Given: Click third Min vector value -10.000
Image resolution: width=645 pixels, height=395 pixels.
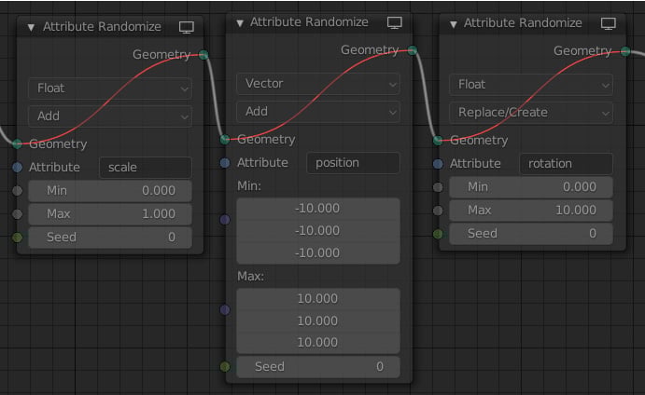Looking at the screenshot, I should (318, 253).
